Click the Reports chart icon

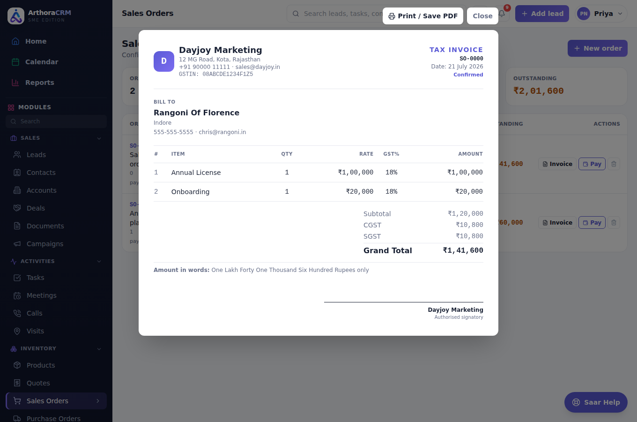pos(15,83)
